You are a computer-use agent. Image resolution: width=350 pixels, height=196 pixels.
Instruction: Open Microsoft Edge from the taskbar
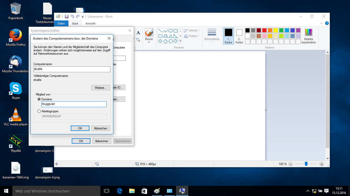(119, 191)
